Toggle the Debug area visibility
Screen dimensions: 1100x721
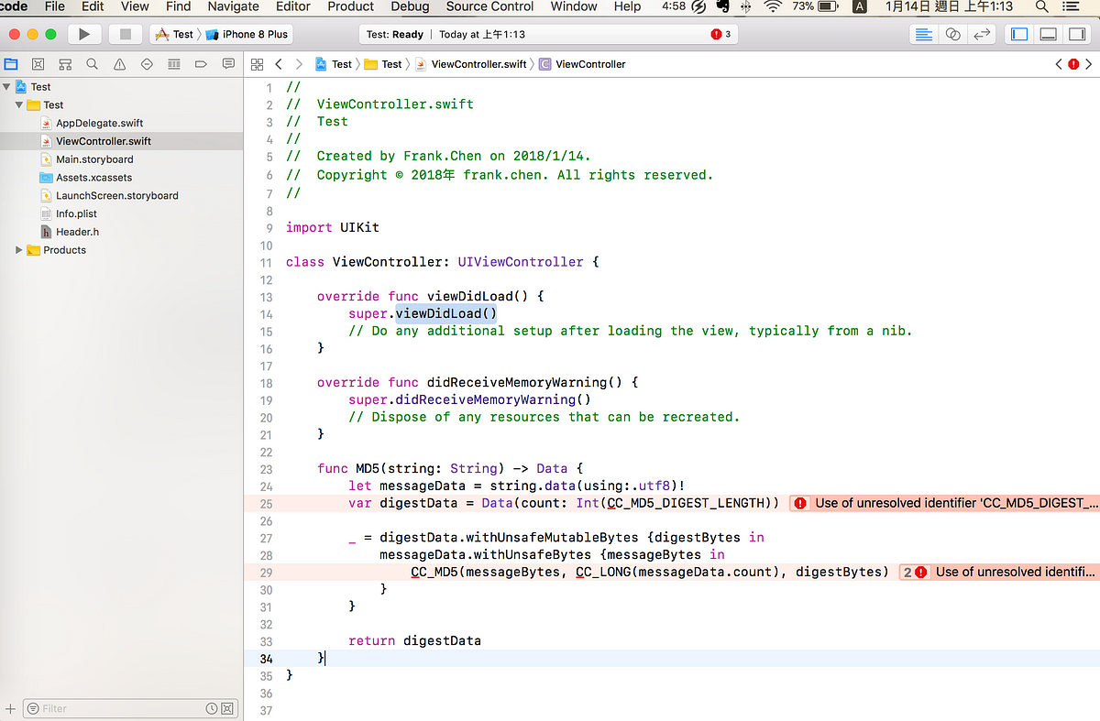pos(1048,34)
